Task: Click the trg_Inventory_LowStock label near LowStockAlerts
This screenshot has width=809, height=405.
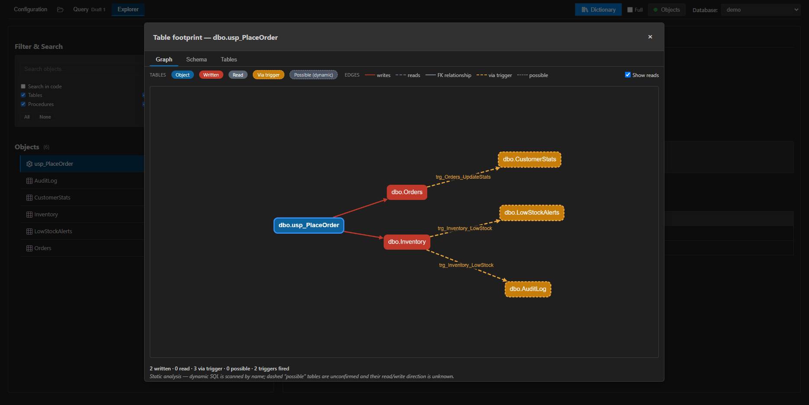Action: click(x=465, y=228)
